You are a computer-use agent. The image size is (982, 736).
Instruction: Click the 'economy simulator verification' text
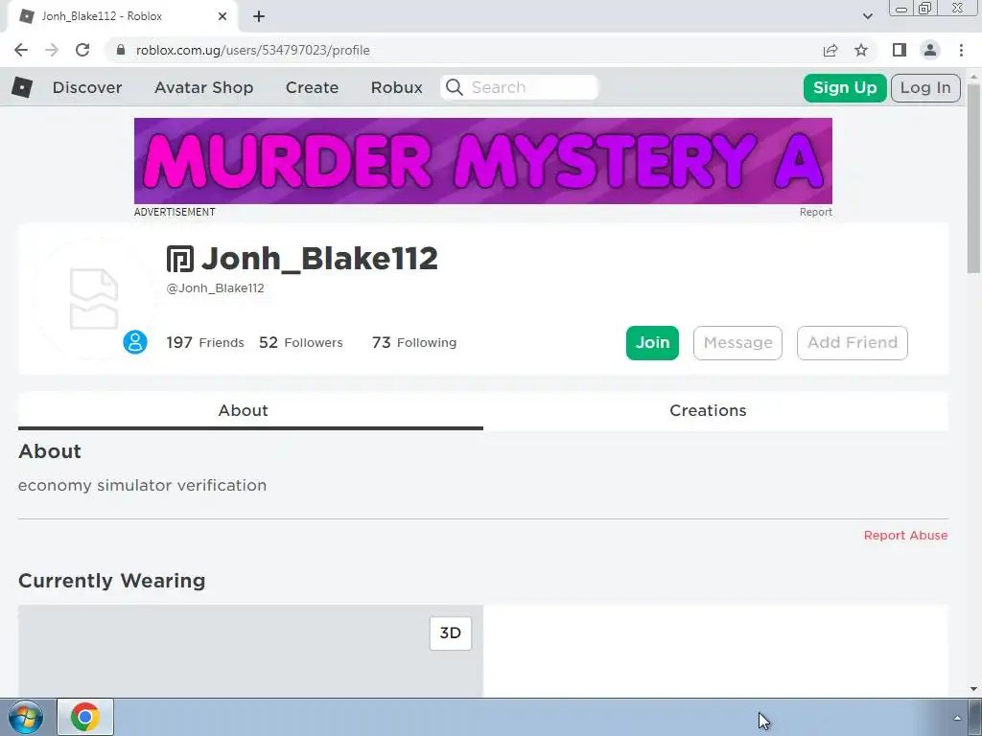pos(142,486)
